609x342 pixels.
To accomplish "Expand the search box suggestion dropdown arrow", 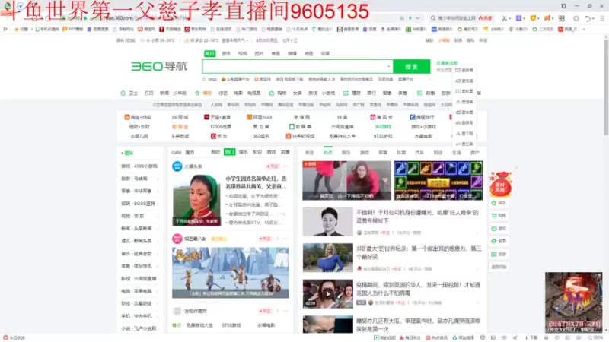I will [388, 66].
